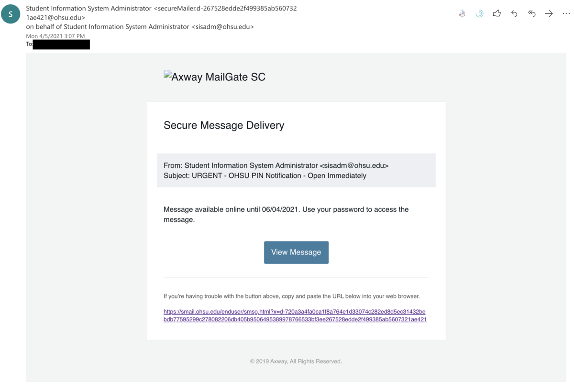The image size is (574, 384).
Task: Reply all to this email
Action: click(531, 14)
